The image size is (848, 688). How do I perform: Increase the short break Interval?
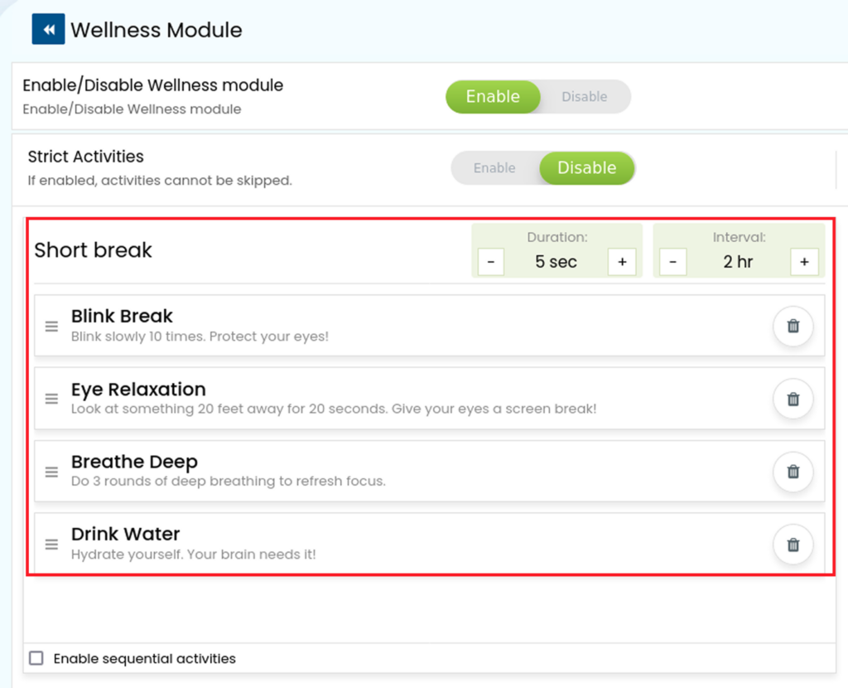(x=804, y=262)
